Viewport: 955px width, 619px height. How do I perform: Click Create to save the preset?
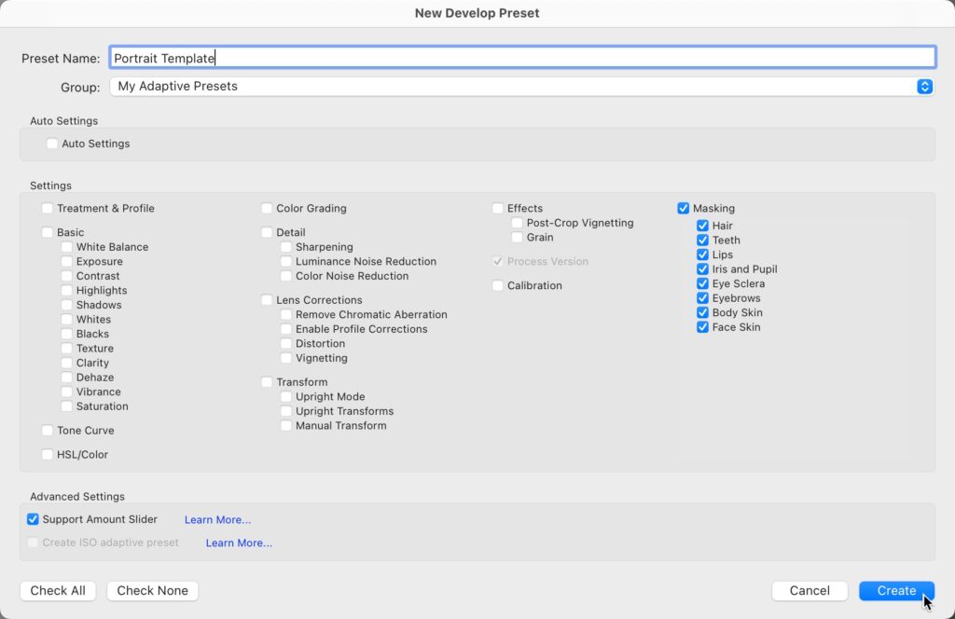tap(896, 590)
